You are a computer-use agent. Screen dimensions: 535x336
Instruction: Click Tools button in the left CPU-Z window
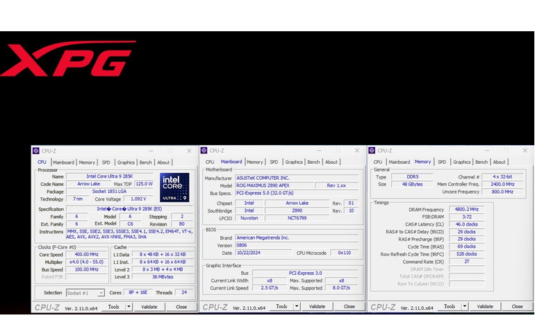coord(114,307)
